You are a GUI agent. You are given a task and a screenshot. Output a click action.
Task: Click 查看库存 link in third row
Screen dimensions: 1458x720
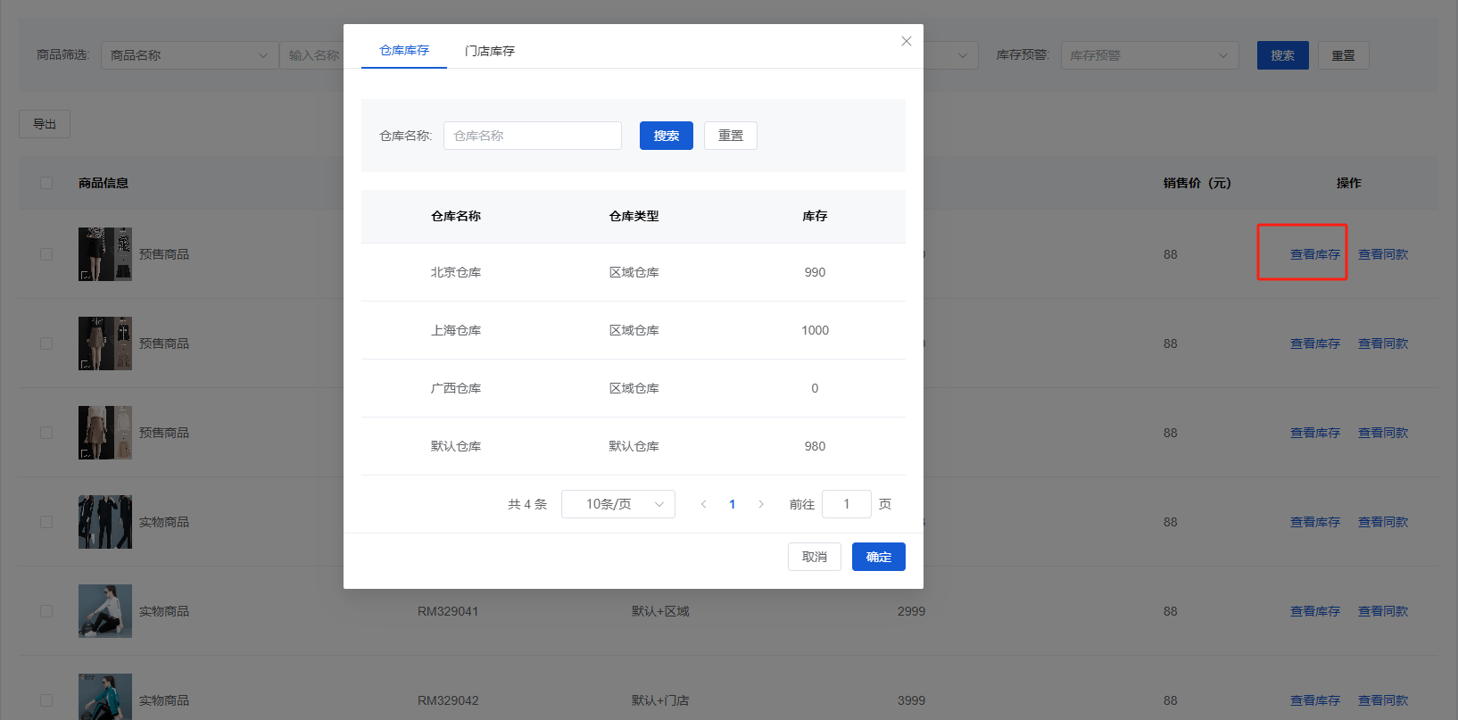(x=1315, y=433)
